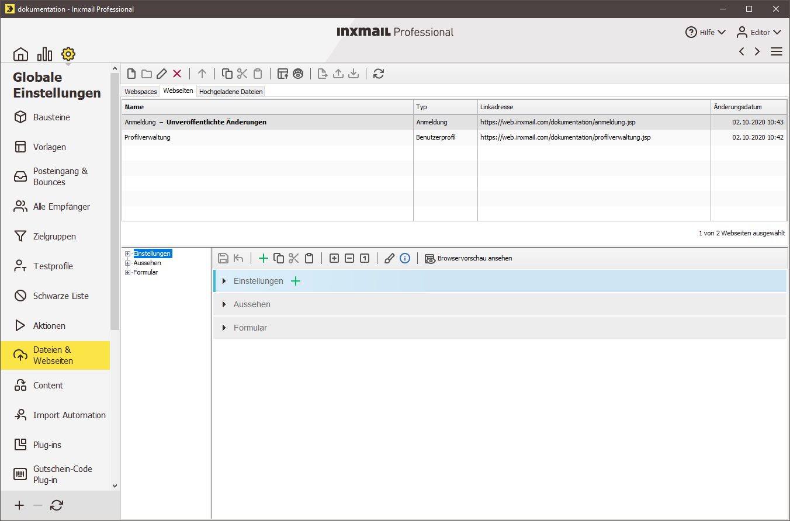Click the green plus beside Einstellungen section
790x521 pixels.
pyautogui.click(x=296, y=281)
